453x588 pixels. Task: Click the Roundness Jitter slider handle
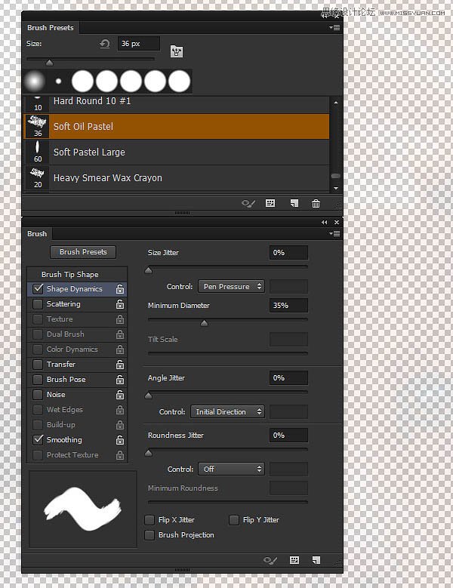point(149,453)
